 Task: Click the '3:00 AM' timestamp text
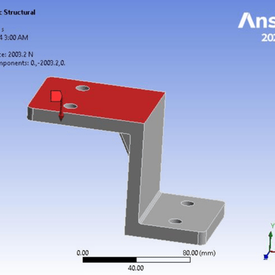pyautogui.click(x=16, y=37)
